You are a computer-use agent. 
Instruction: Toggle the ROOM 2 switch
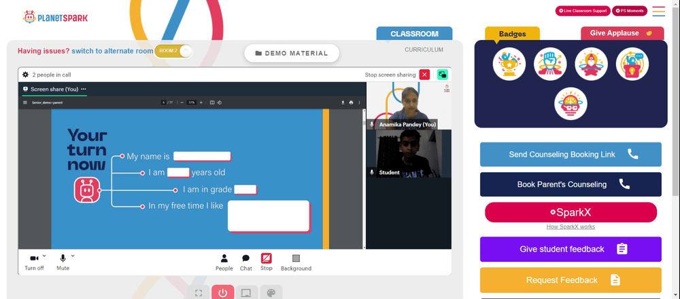coord(173,51)
